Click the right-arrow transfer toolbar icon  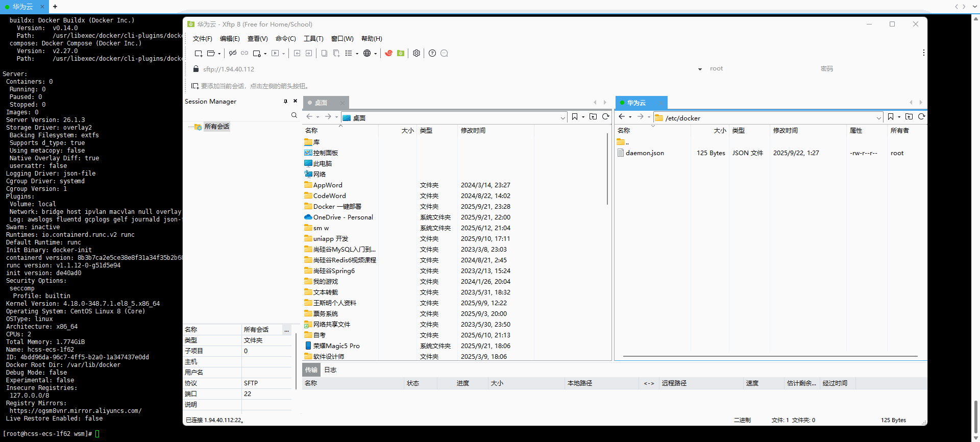309,53
